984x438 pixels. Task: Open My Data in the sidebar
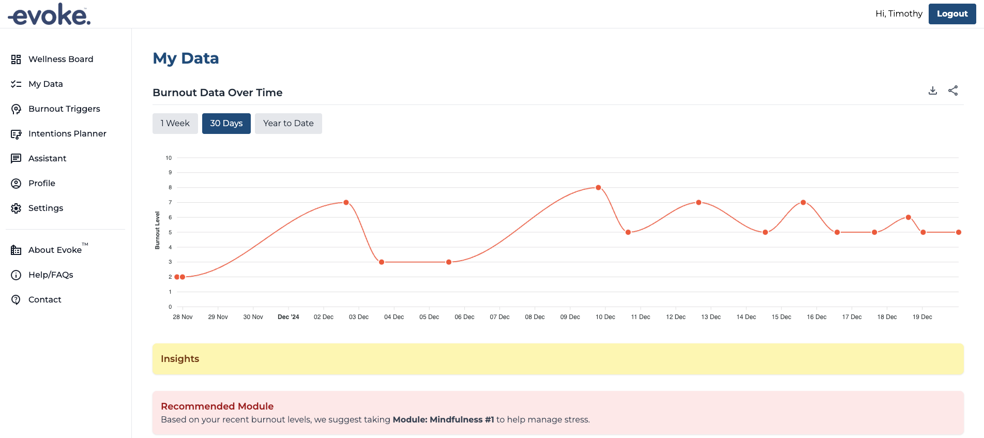[x=46, y=84]
